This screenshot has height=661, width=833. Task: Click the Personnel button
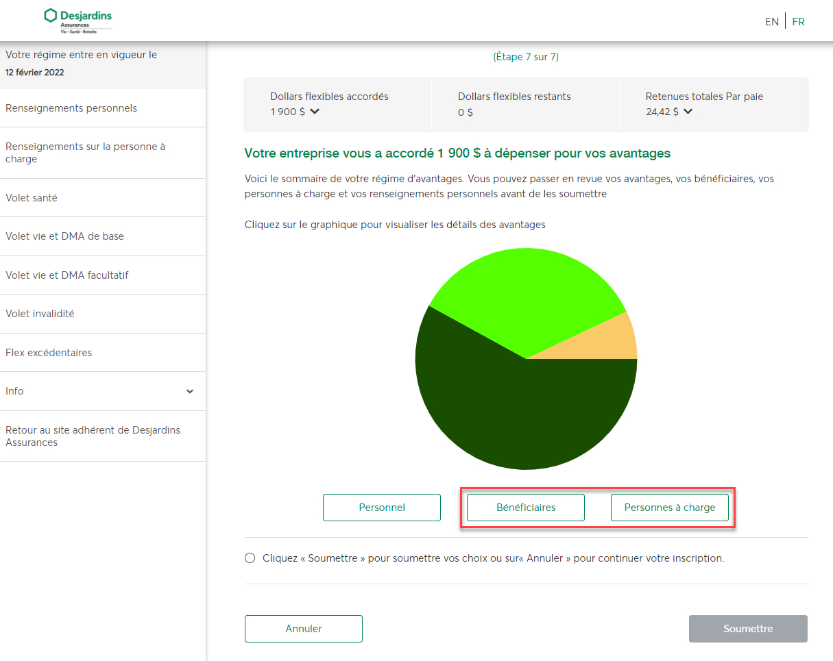point(382,508)
